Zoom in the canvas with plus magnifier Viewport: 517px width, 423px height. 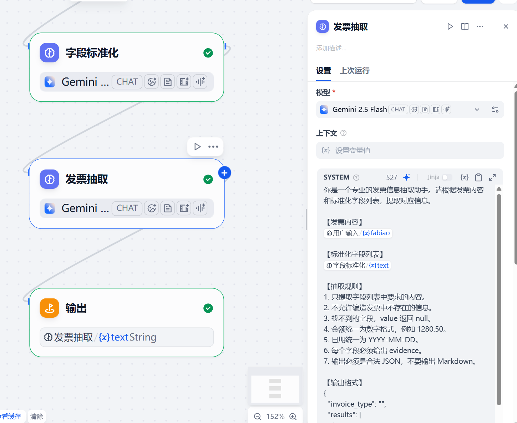293,417
